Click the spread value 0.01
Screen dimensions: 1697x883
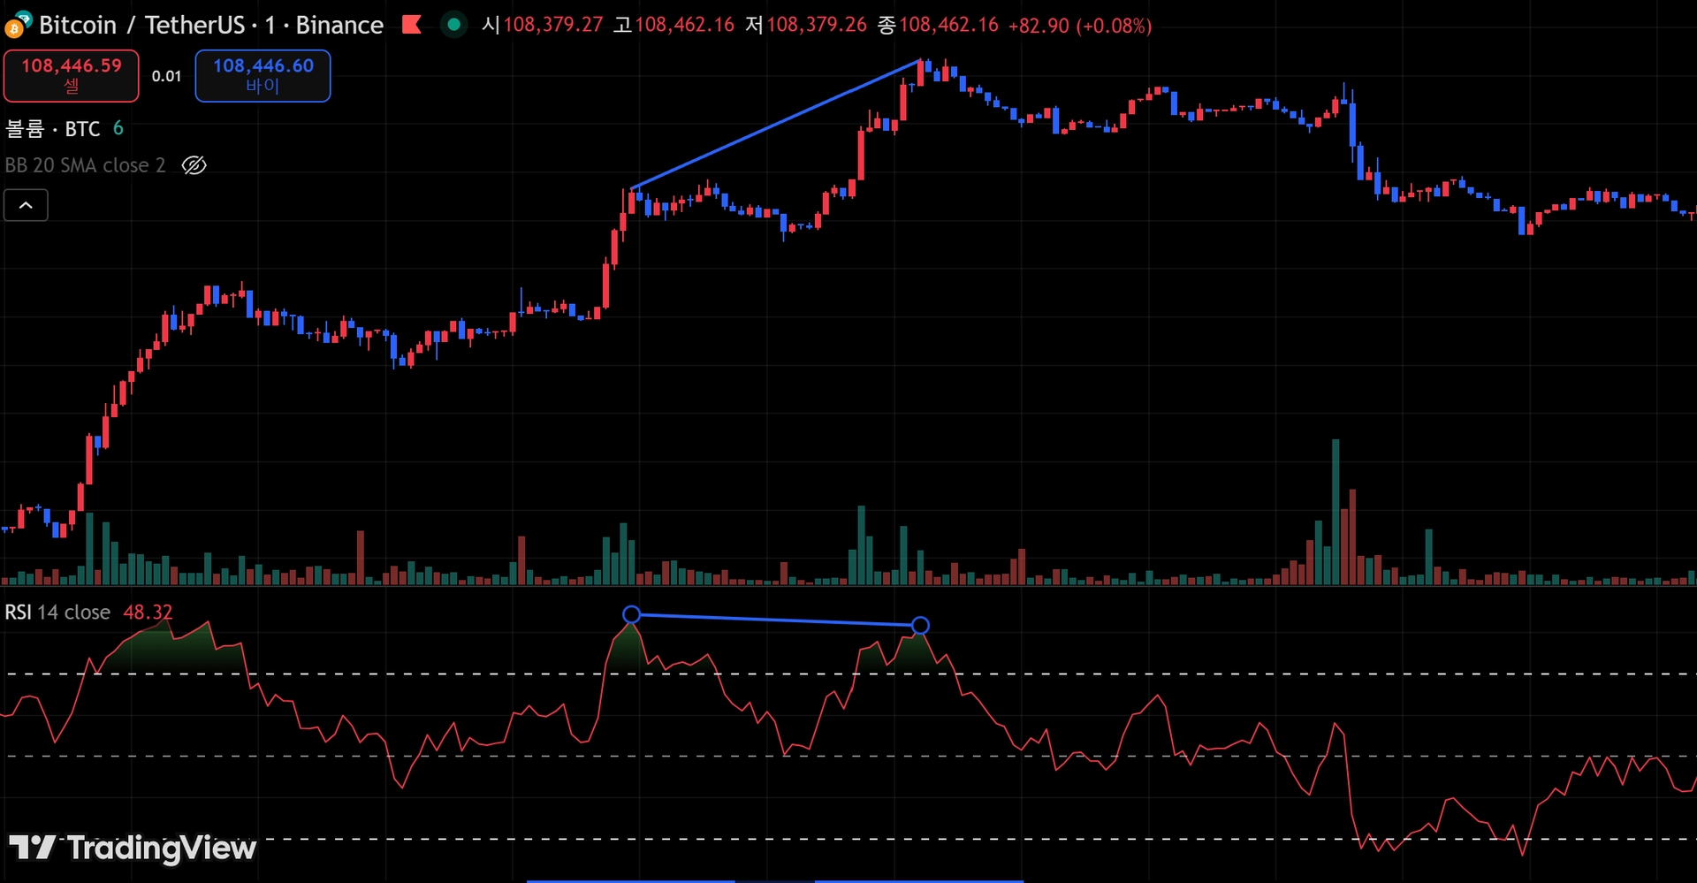point(166,76)
